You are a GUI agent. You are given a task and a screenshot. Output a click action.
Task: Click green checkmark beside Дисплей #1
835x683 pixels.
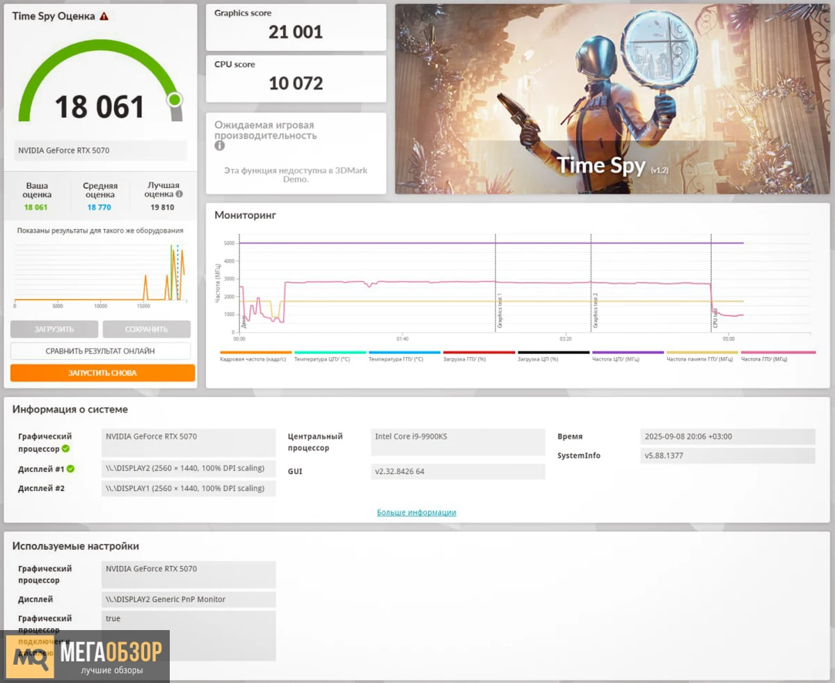(x=70, y=469)
